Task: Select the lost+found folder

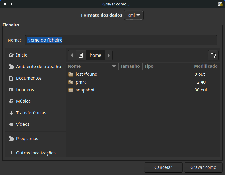Action: pos(143,74)
